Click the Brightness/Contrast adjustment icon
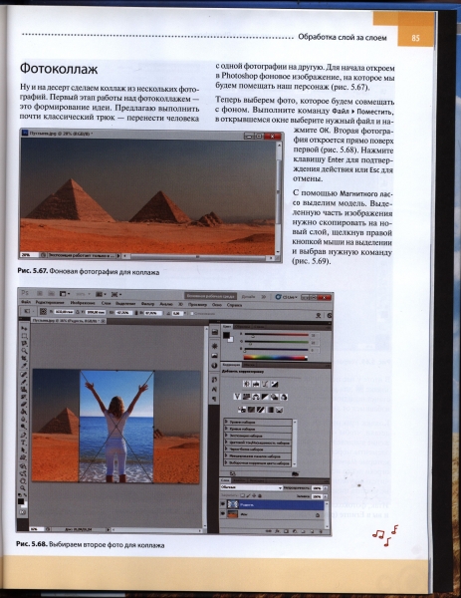461x598 pixels. (x=247, y=384)
